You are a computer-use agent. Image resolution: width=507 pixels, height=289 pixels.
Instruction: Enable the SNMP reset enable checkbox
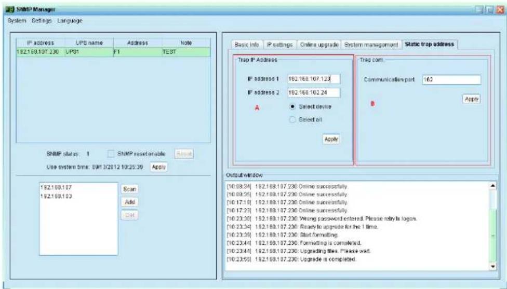tap(111, 154)
